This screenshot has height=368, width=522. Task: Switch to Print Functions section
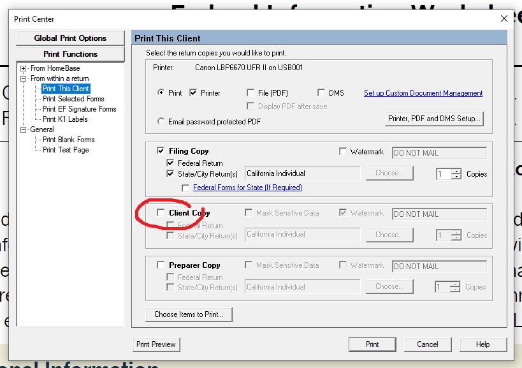point(70,54)
